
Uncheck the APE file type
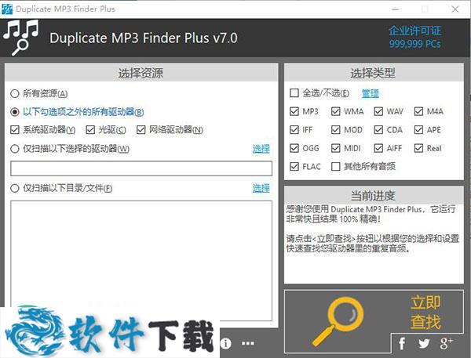click(x=418, y=130)
